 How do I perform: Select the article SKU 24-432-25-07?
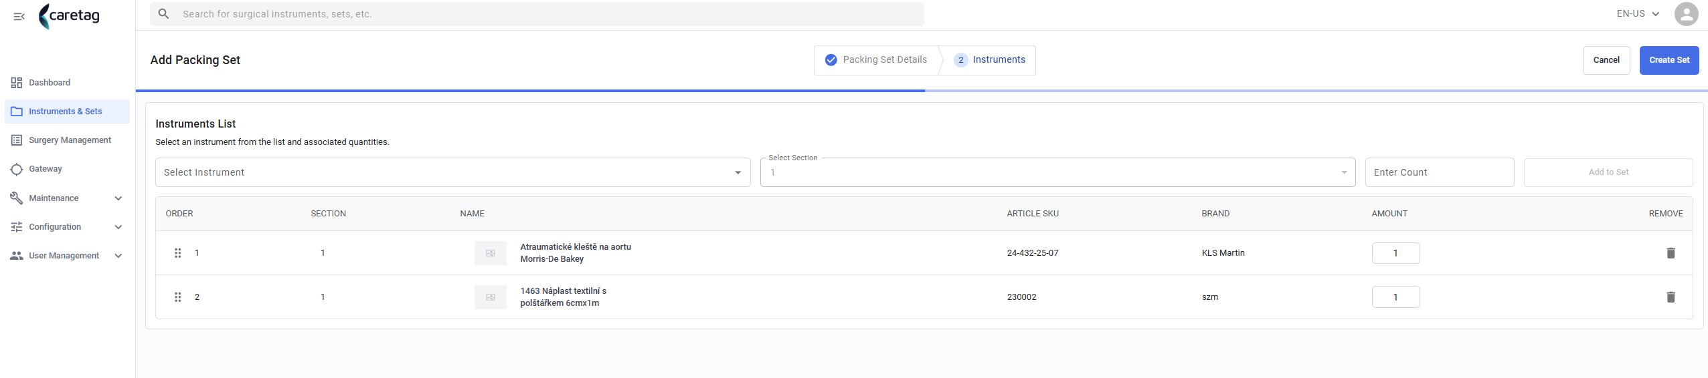click(x=1033, y=253)
